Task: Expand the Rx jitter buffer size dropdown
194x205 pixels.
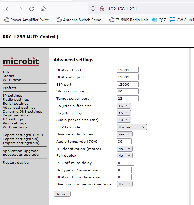Action: point(124,106)
